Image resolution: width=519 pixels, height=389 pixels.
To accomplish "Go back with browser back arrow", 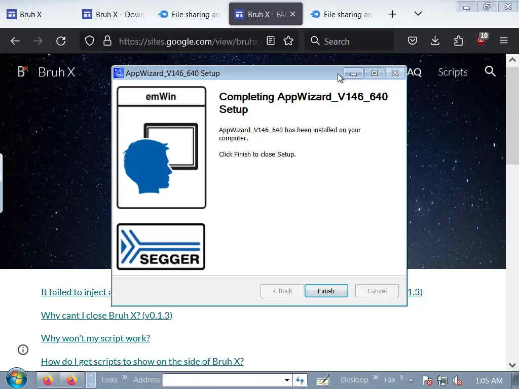I will 15,41.
